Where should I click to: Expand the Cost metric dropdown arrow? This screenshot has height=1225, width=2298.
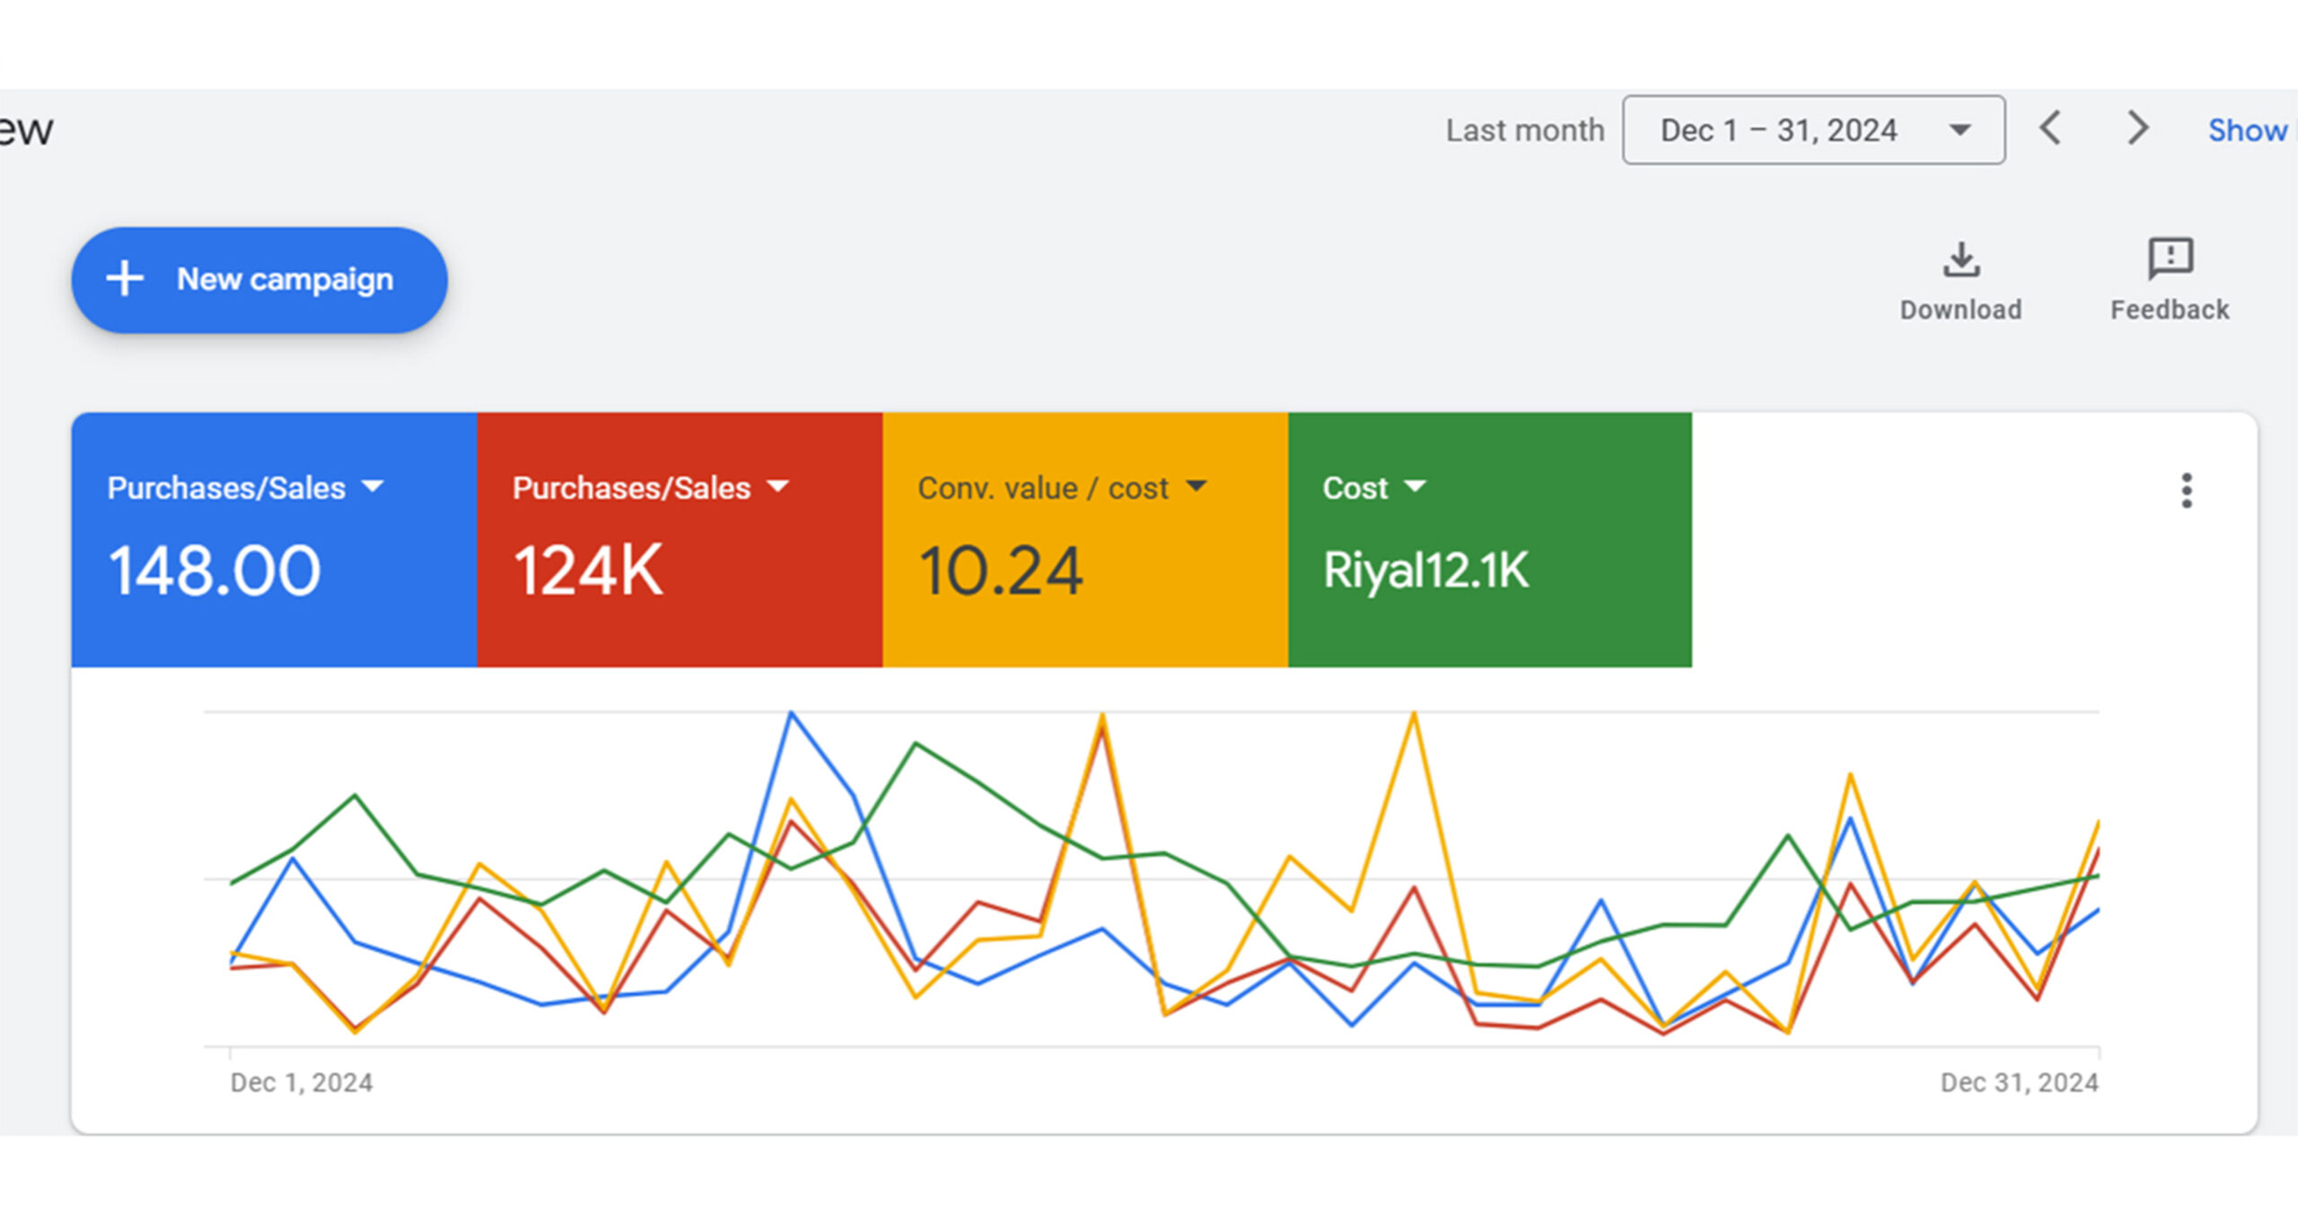coord(1415,486)
